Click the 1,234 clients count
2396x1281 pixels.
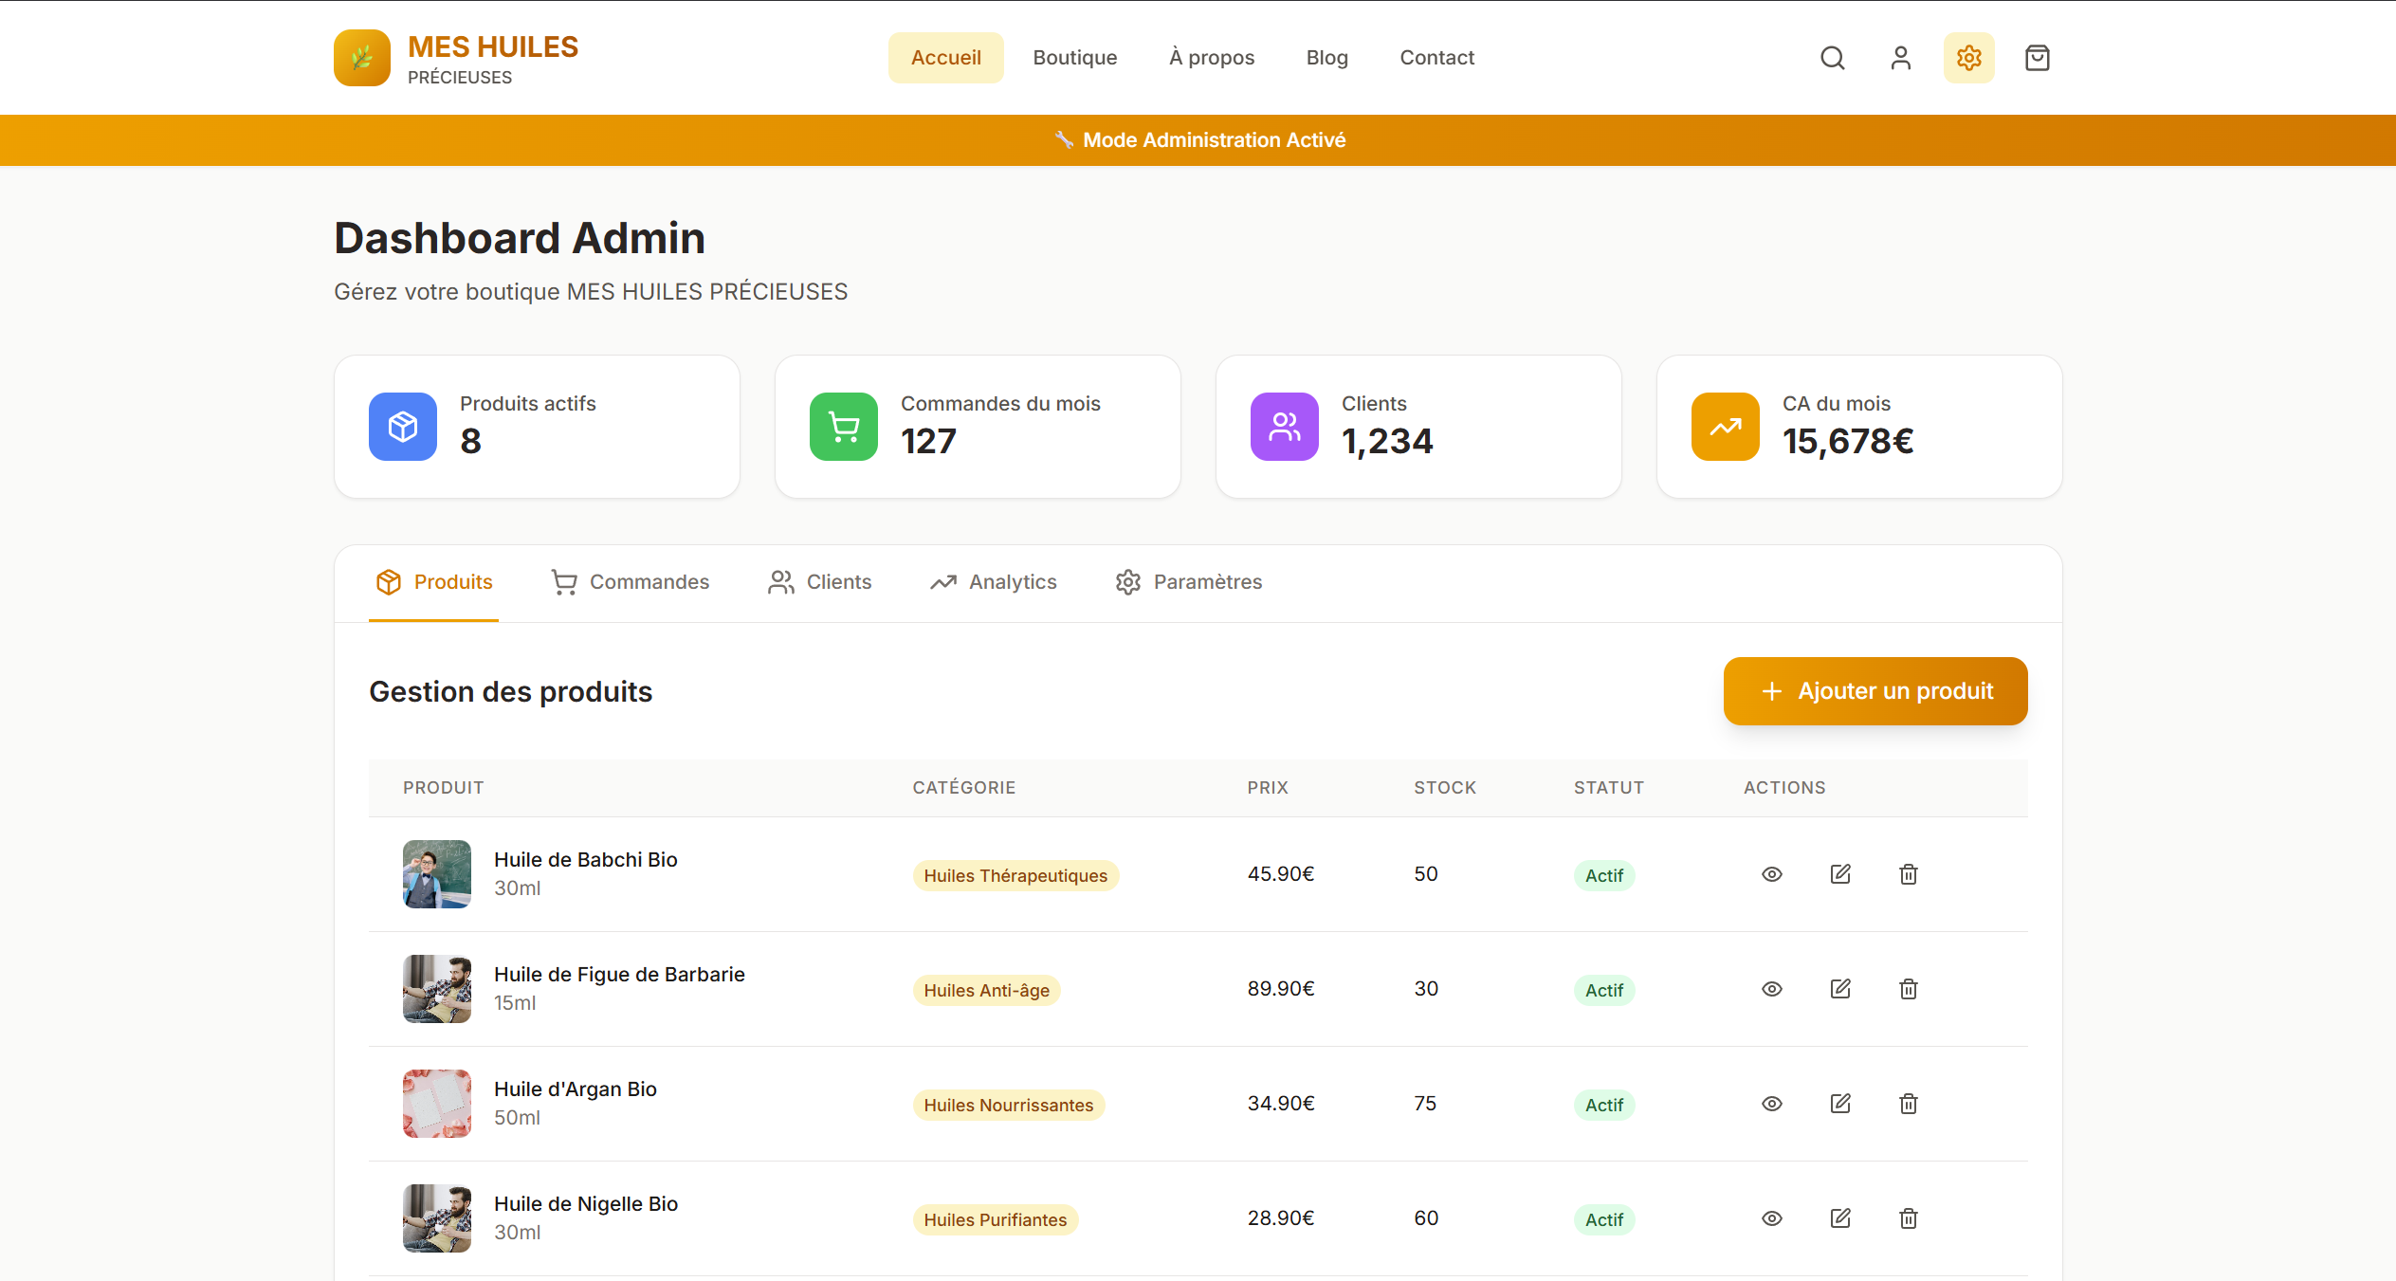(1387, 442)
